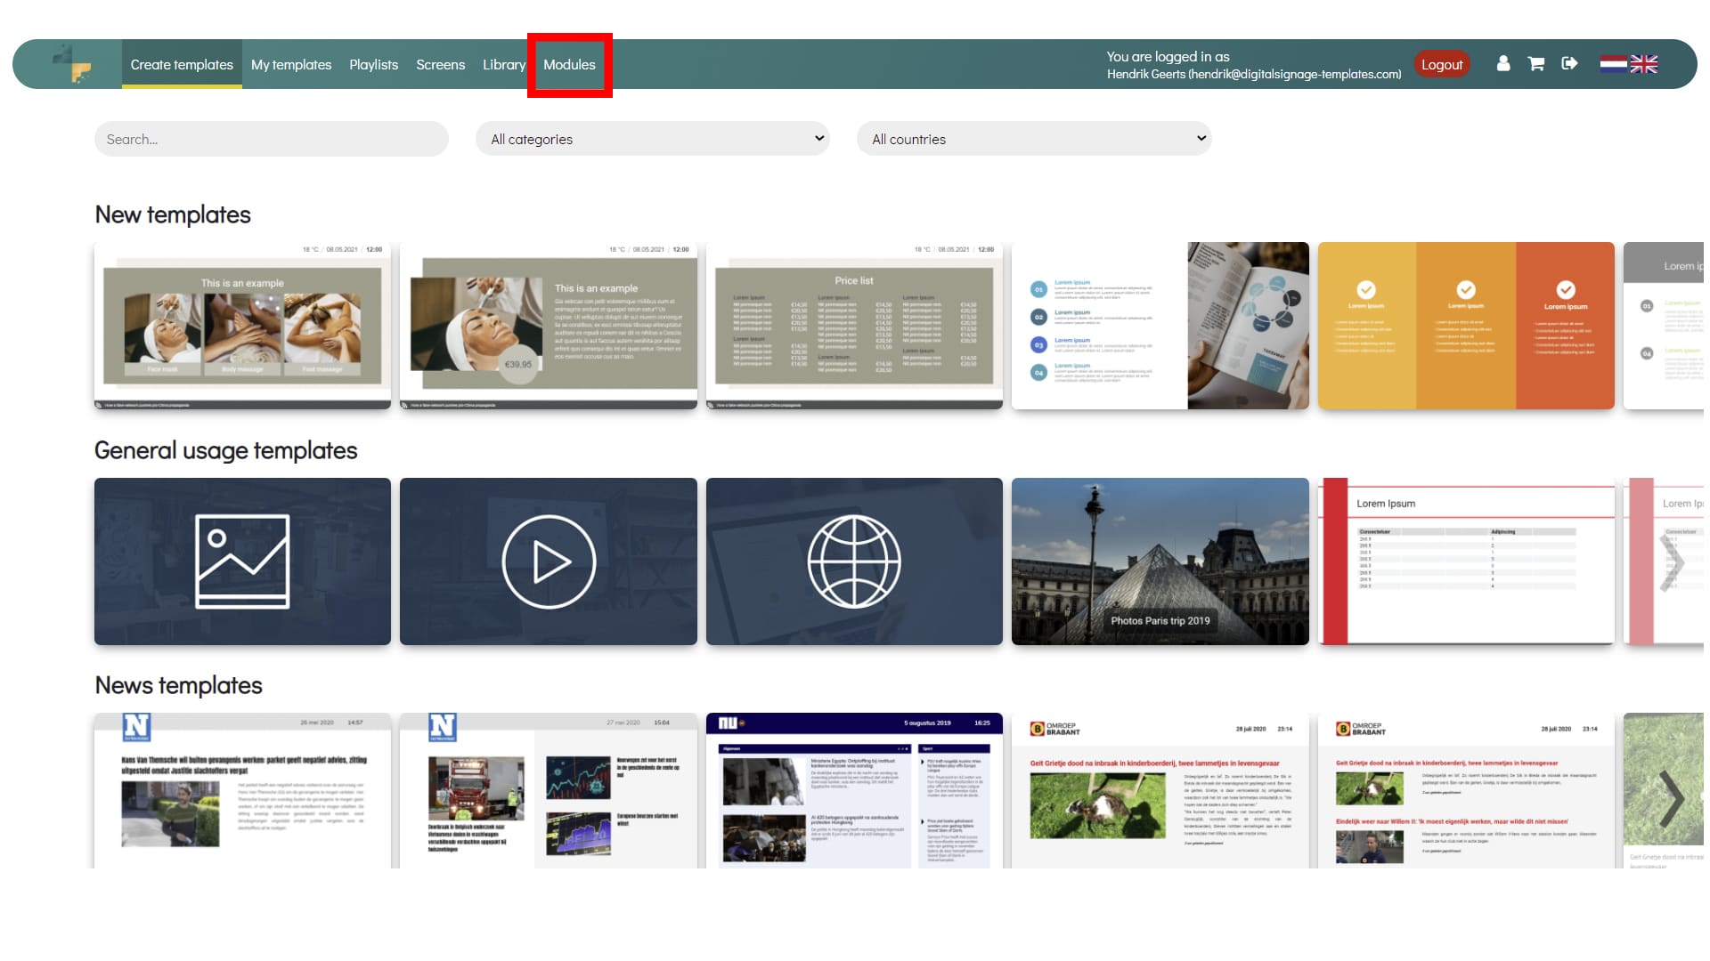This screenshot has height=961, width=1710.
Task: Open red-bordered Lorem Ipsum table template
Action: coord(1466,561)
